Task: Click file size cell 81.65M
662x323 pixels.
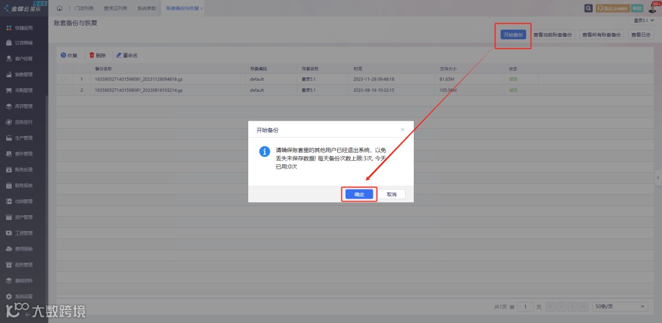Action: click(447, 79)
